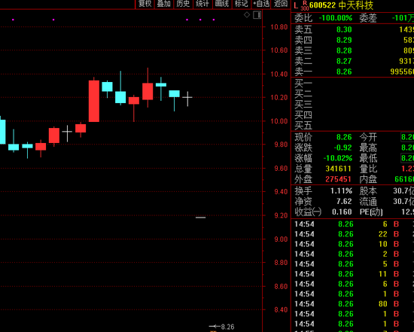The height and width of the screenshot is (332, 414).
Task: Select the 卖五 8.30 ask row
Action: [x=354, y=29]
